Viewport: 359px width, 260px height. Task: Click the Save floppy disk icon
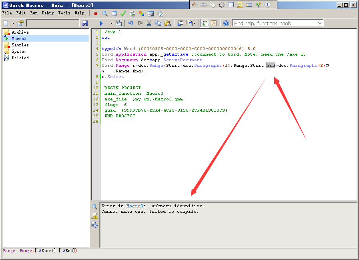coord(84,24)
